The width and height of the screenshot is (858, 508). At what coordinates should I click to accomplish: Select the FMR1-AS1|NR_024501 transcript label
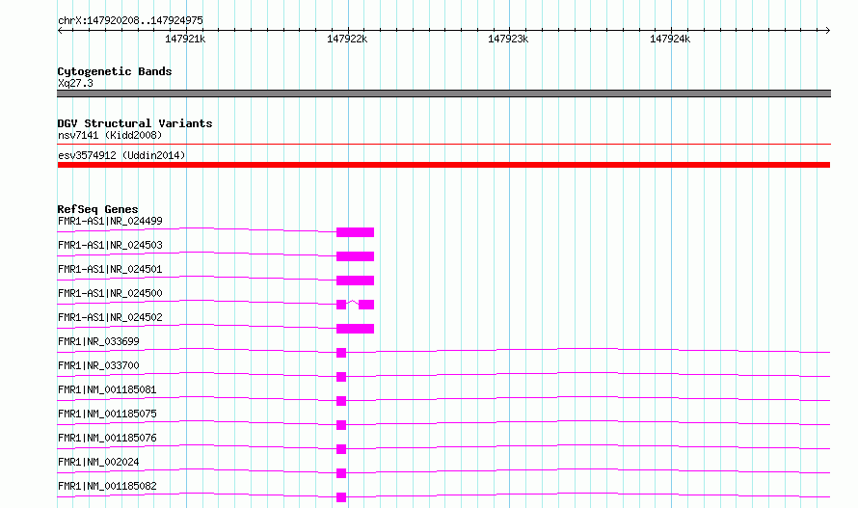coord(110,269)
